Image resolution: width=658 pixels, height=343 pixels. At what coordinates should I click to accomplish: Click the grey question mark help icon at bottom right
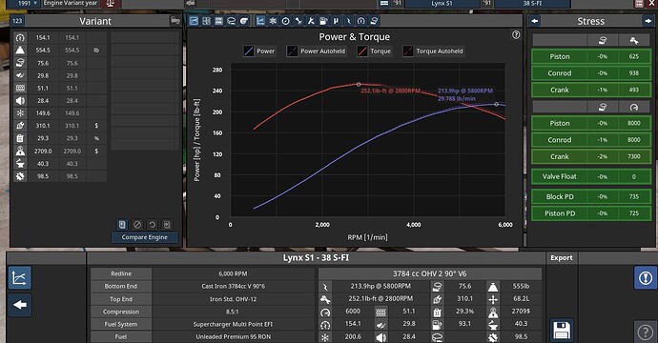[646, 333]
